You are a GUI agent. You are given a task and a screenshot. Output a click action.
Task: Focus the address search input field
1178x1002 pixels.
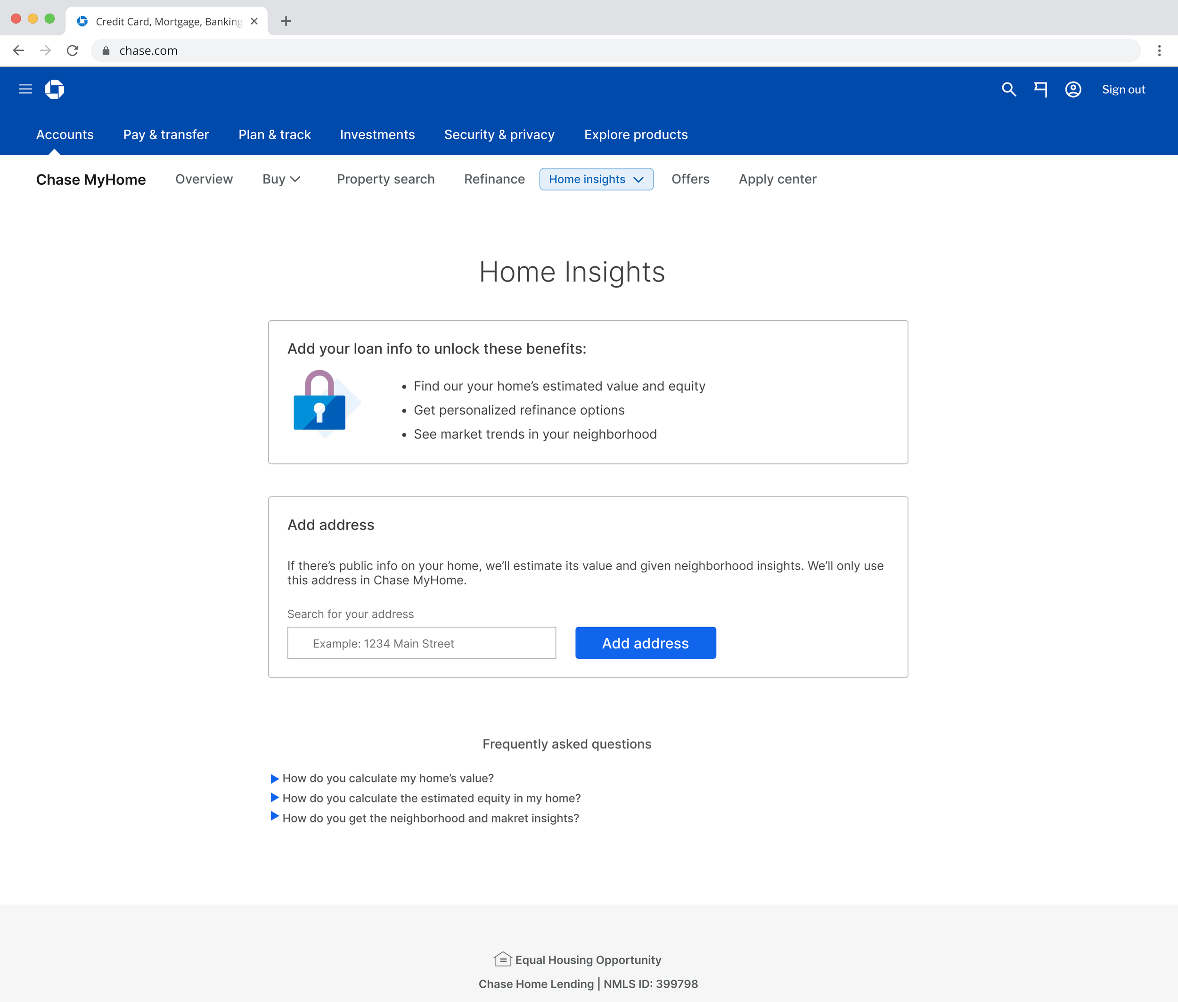pos(422,643)
